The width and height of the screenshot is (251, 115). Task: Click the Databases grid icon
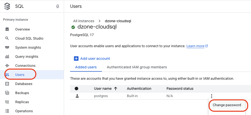click(x=7, y=84)
